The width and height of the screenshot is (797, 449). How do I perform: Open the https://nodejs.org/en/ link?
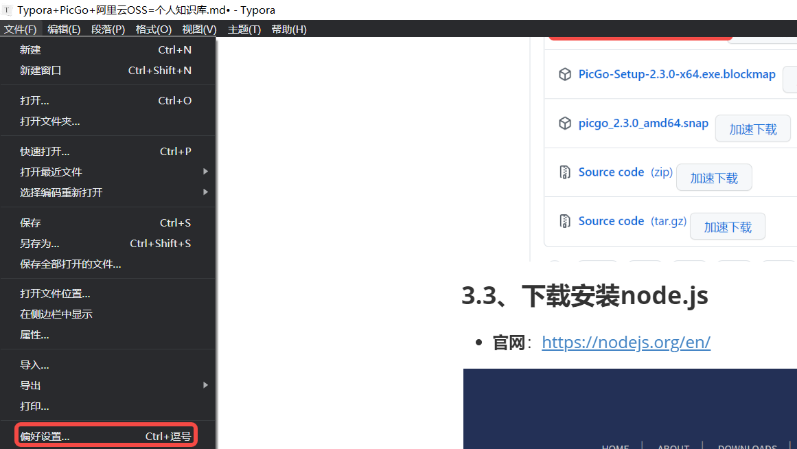tap(626, 342)
